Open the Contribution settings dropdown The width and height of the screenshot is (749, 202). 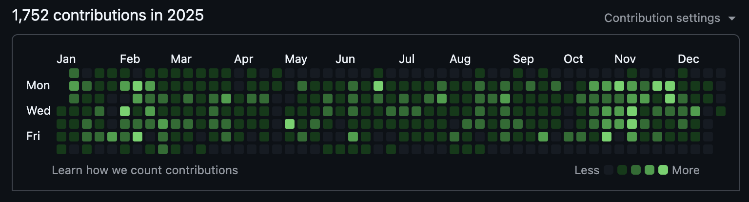coord(669,18)
